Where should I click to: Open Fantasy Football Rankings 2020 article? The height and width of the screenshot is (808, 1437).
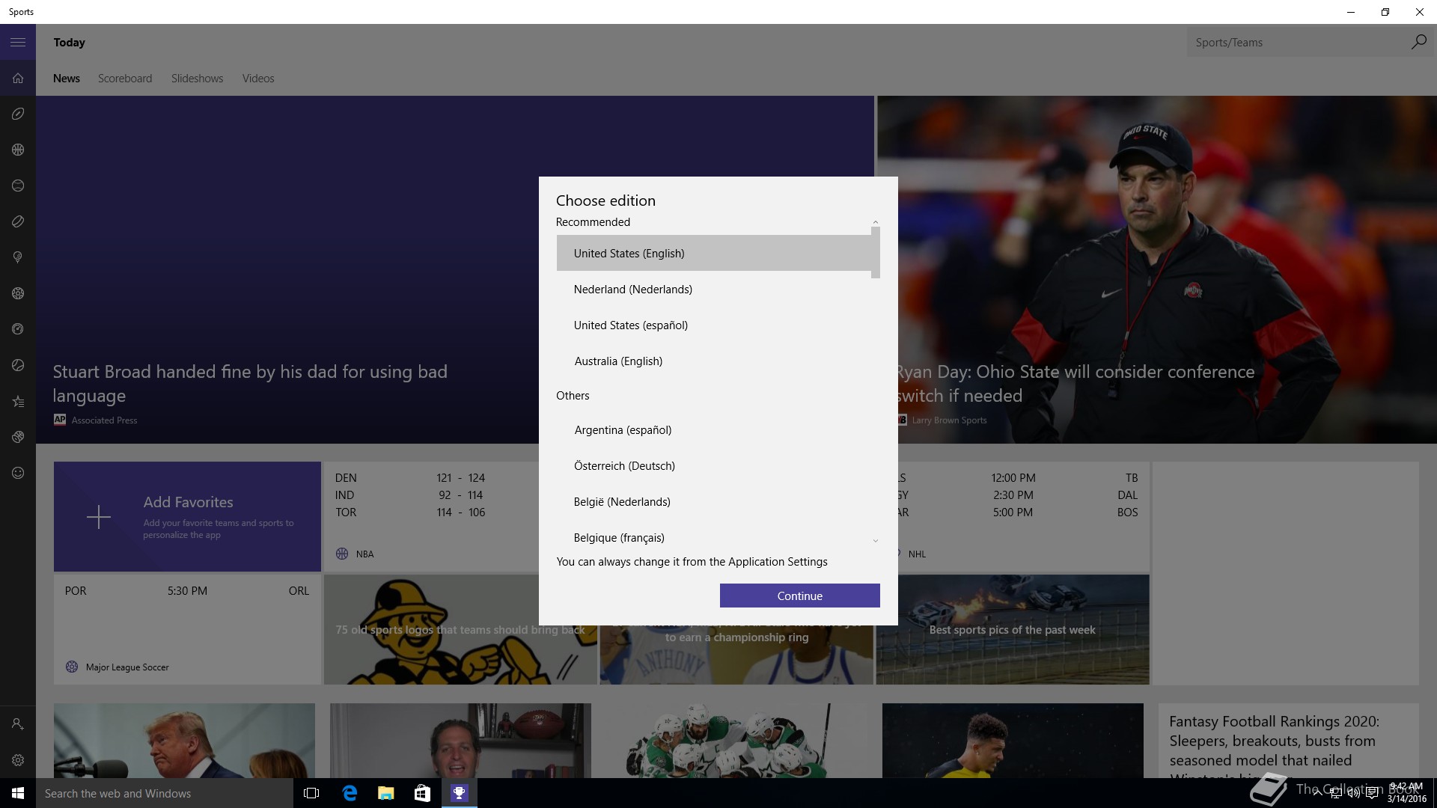1287,741
